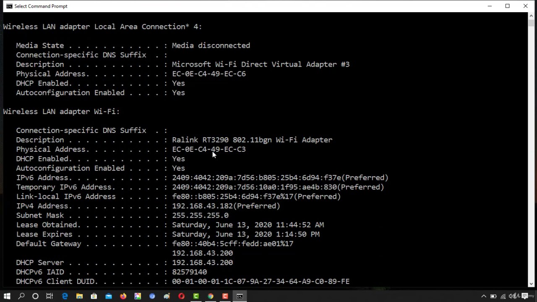Click IPv4 address 192.168.43.182(Preferred)
Image resolution: width=537 pixels, height=302 pixels.
[x=226, y=206]
